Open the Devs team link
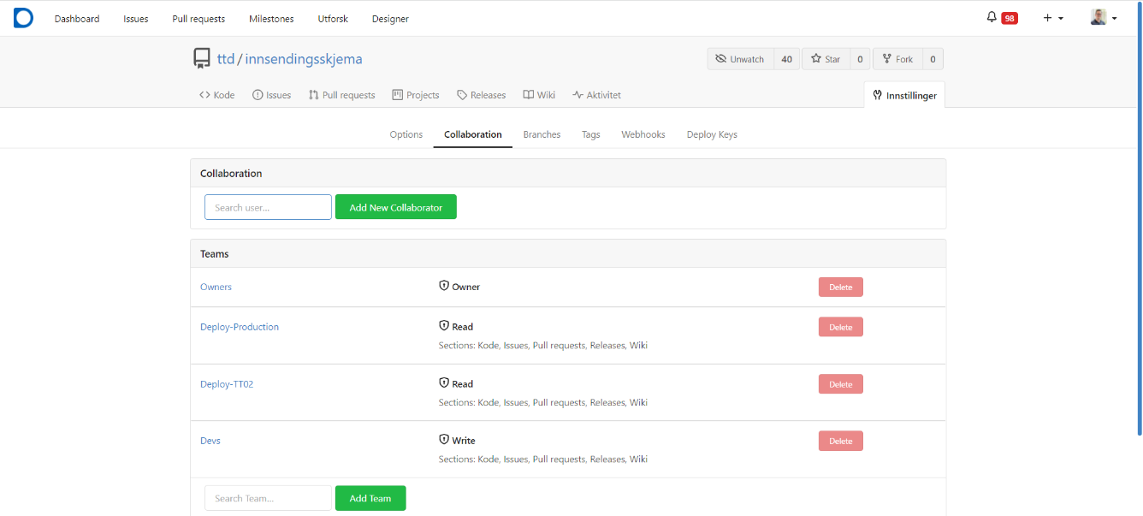This screenshot has width=1143, height=516. 210,441
